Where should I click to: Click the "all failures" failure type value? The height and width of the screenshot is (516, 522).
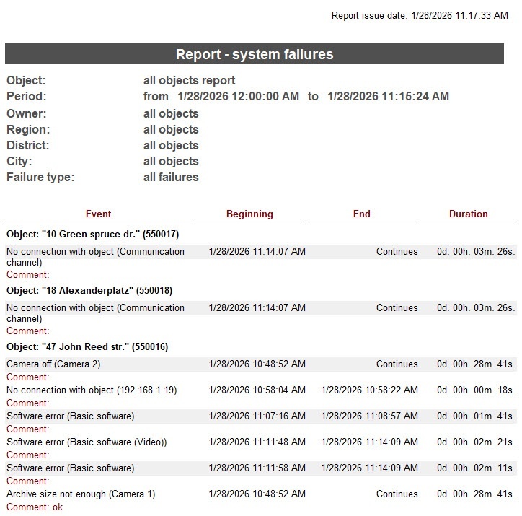click(171, 177)
